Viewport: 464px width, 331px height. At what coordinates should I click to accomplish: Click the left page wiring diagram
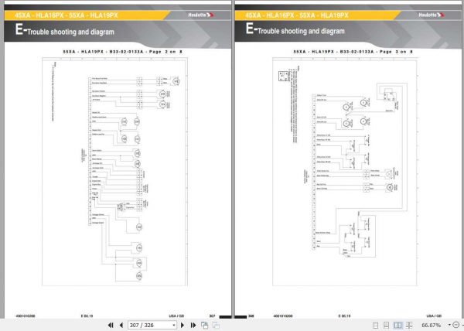coord(114,172)
